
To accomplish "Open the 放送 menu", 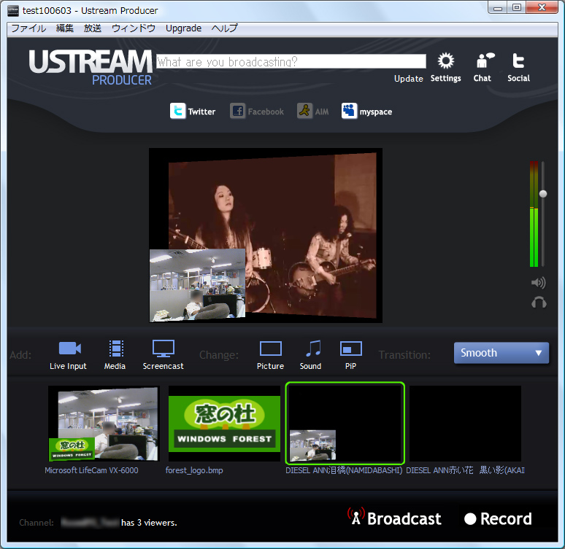I will pos(93,28).
